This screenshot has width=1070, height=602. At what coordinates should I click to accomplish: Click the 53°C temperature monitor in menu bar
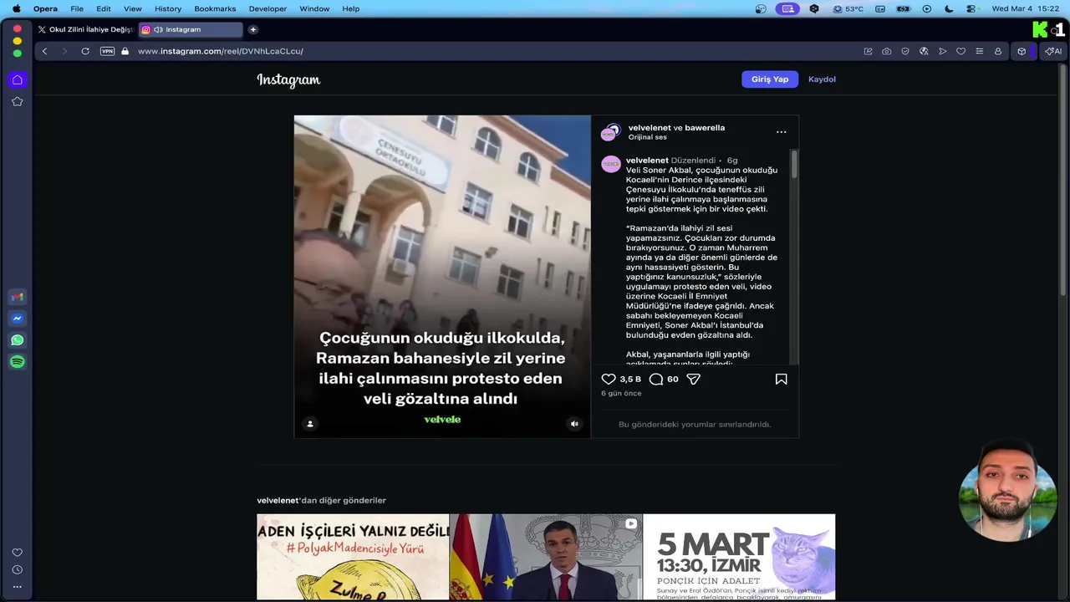[848, 8]
